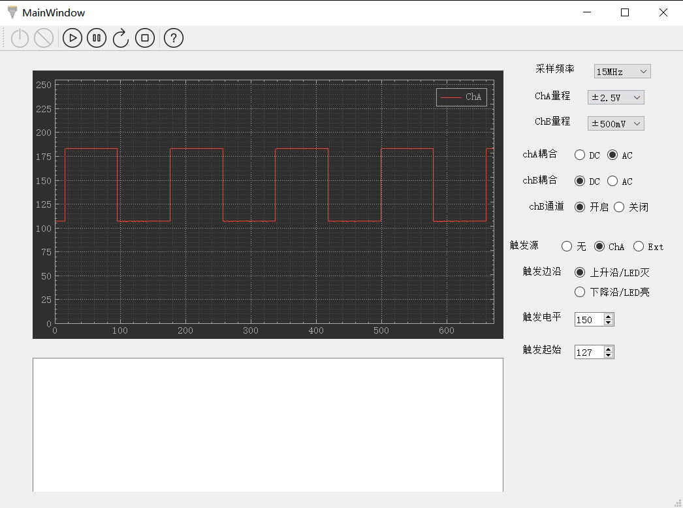Increase 触发起始 with the up arrow

[x=609, y=349]
